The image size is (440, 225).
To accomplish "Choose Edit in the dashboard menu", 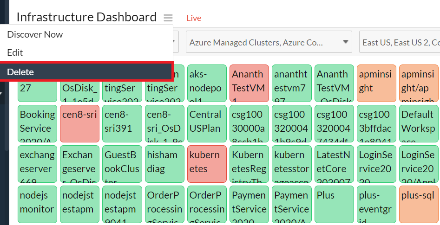I will 15,52.
